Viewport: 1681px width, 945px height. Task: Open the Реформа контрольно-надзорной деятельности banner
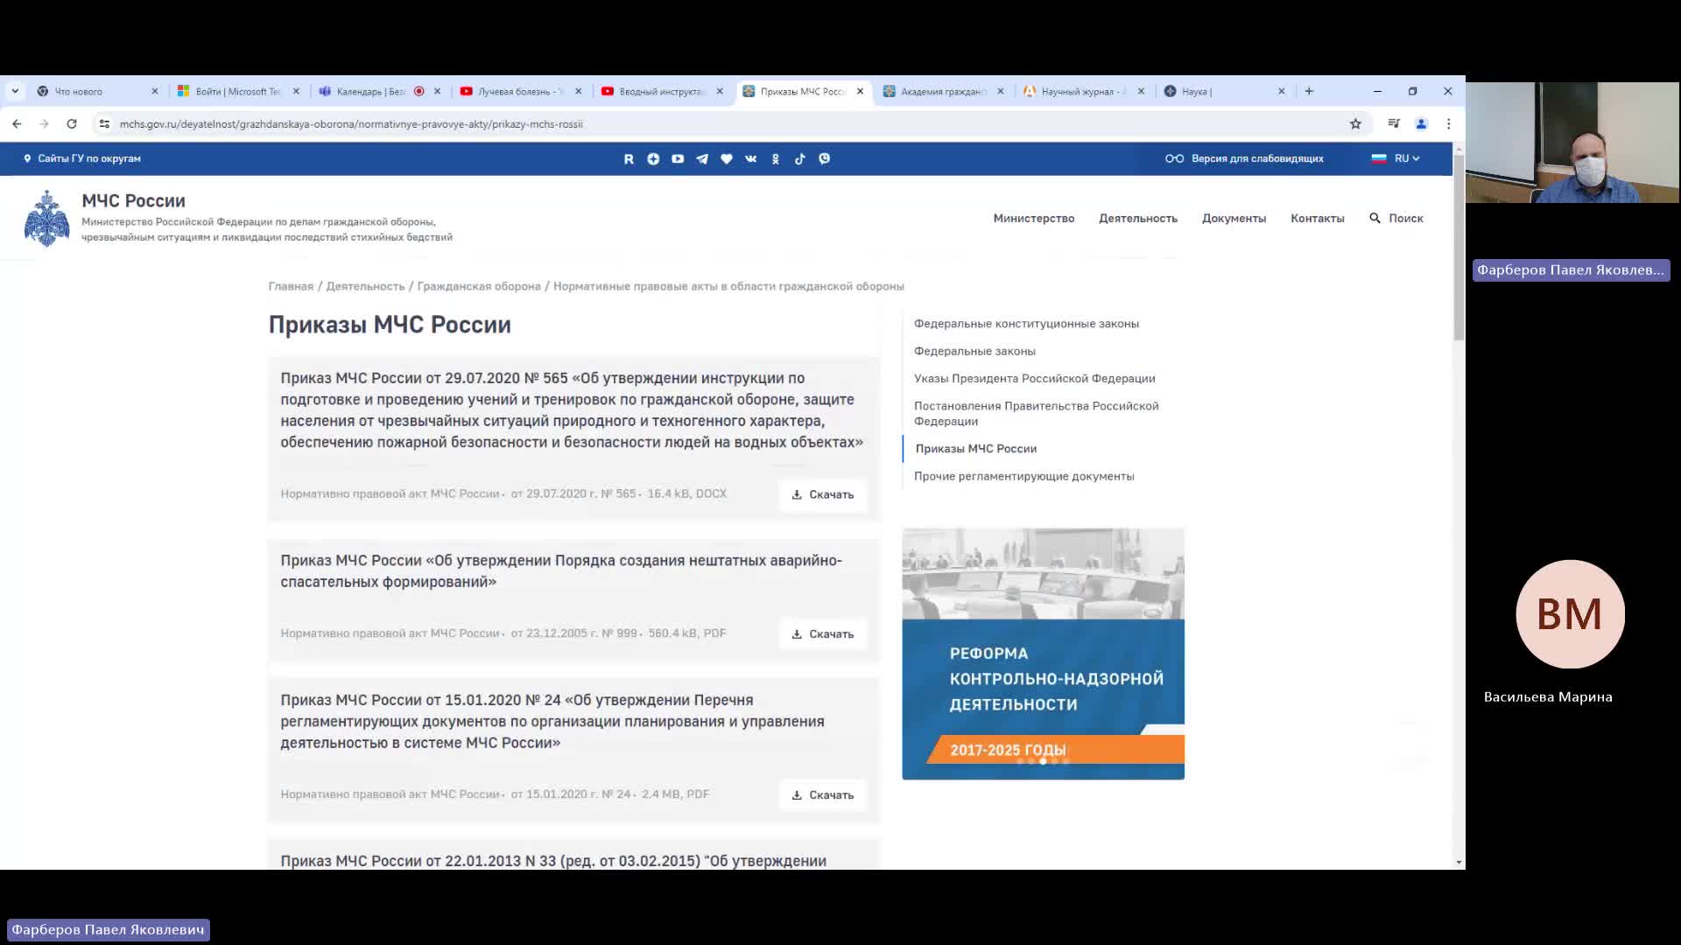1043,654
